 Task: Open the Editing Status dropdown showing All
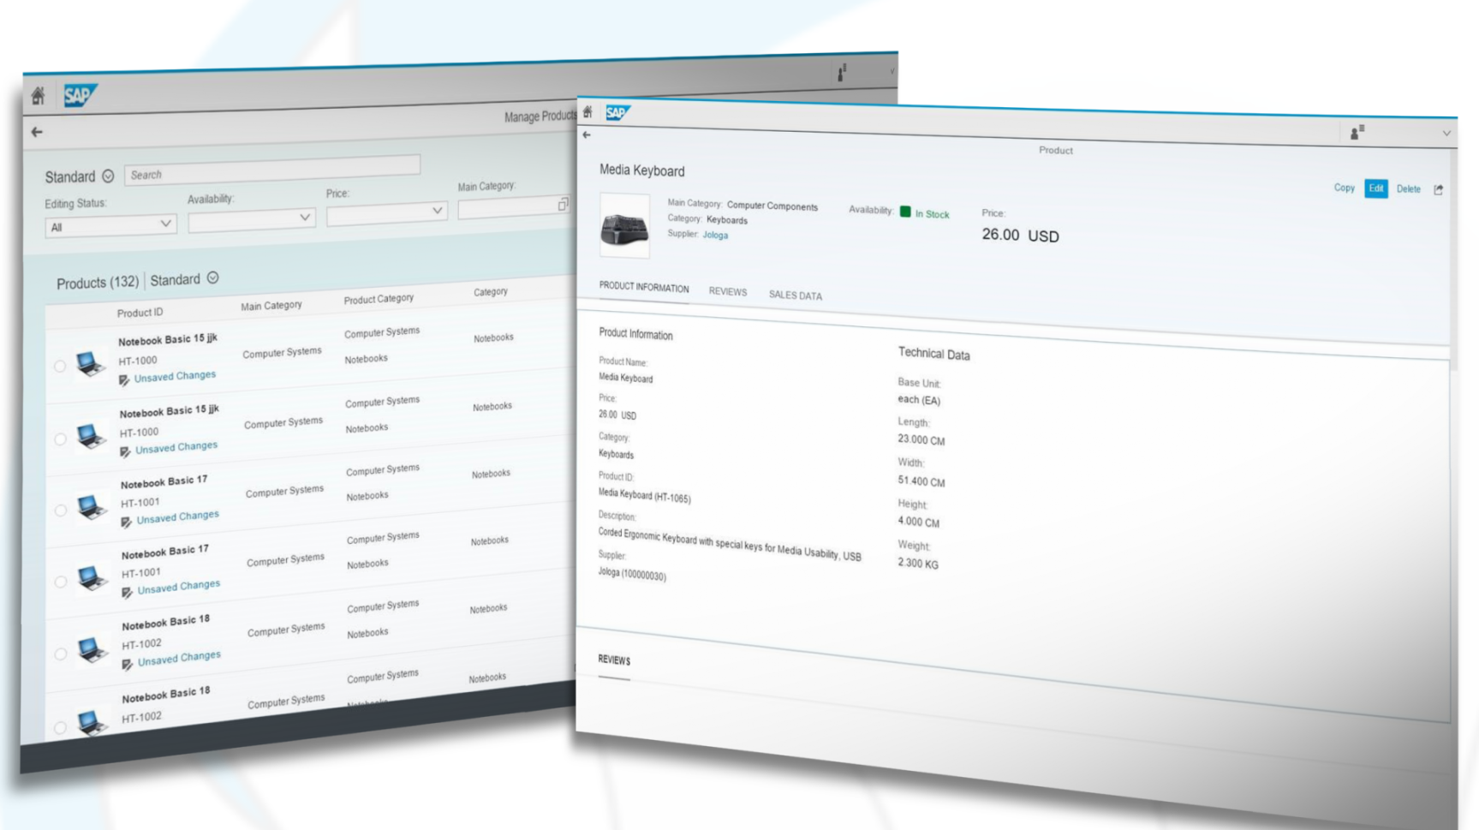[110, 226]
